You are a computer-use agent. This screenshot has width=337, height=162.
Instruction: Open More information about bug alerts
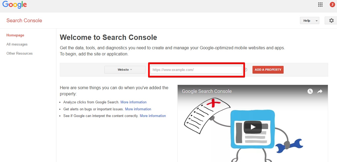click(138, 109)
